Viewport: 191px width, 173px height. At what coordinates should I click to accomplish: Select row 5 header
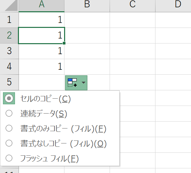[x=9, y=82]
